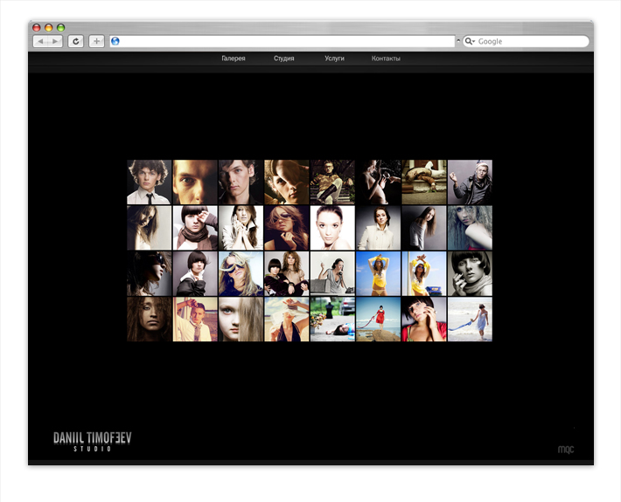Open the search magnifier engine dropdown

point(470,41)
